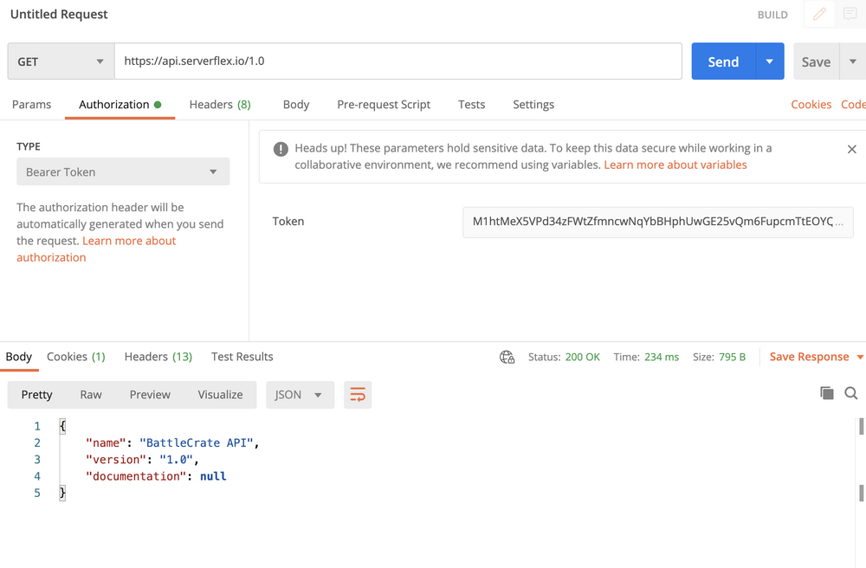Open the comments icon at top right
The image size is (866, 568).
coord(850,14)
